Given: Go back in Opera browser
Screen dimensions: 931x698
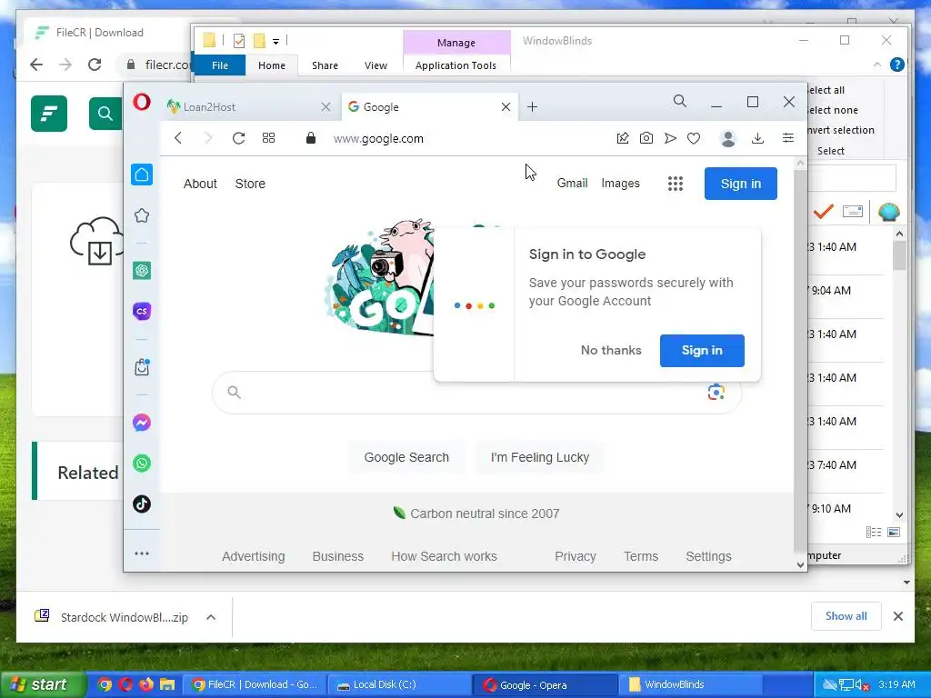Looking at the screenshot, I should click(178, 138).
